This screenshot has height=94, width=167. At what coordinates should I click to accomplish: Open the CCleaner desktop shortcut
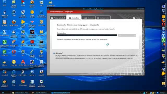click(4, 63)
